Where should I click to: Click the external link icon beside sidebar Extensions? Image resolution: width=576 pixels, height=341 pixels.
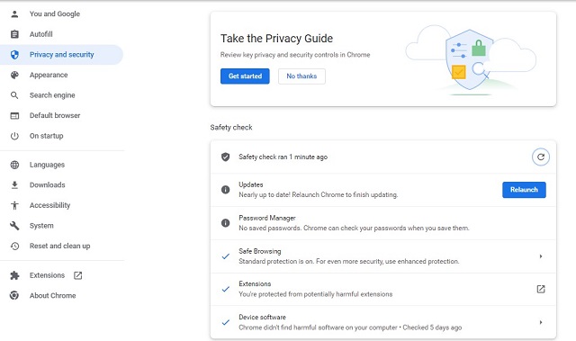78,275
